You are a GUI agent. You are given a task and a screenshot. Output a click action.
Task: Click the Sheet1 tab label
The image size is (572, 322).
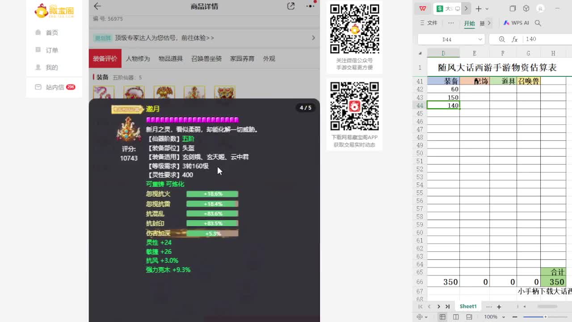pyautogui.click(x=468, y=306)
